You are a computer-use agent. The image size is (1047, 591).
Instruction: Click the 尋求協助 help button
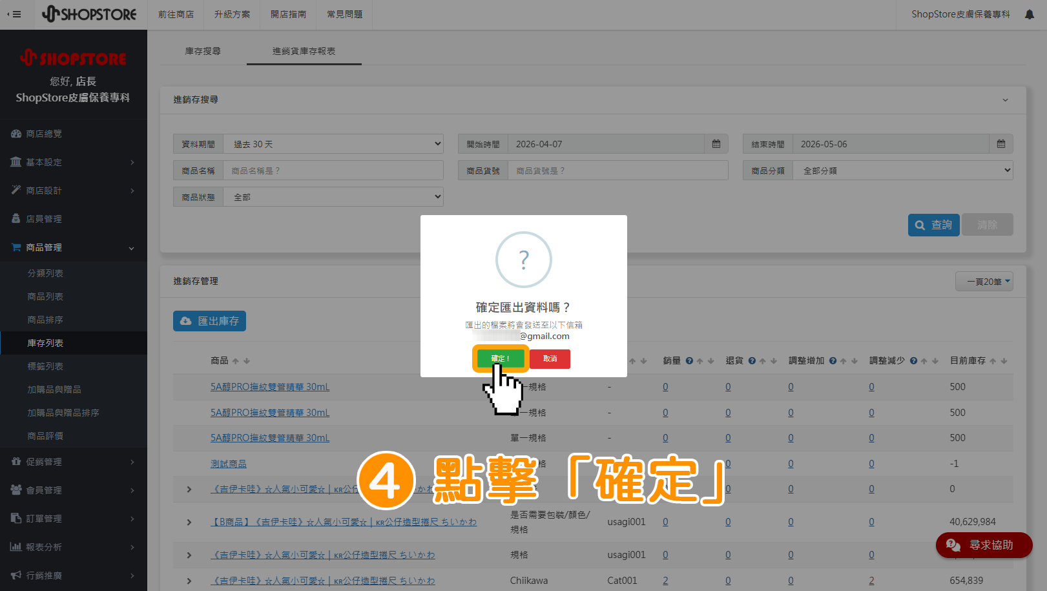pos(984,545)
